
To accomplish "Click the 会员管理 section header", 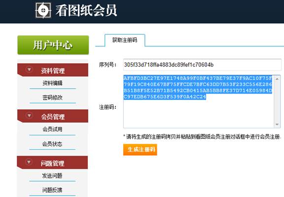I will point(53,116).
